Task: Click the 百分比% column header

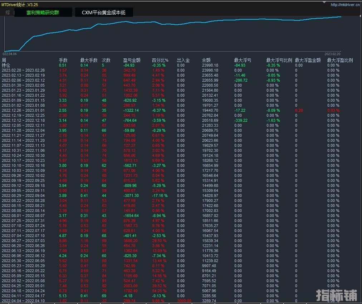Action: [x=160, y=60]
